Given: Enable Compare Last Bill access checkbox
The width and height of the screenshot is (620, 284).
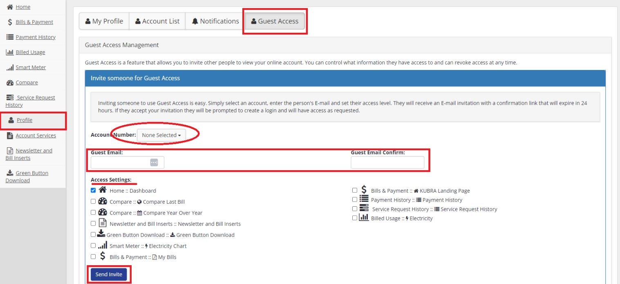Looking at the screenshot, I should [x=93, y=201].
